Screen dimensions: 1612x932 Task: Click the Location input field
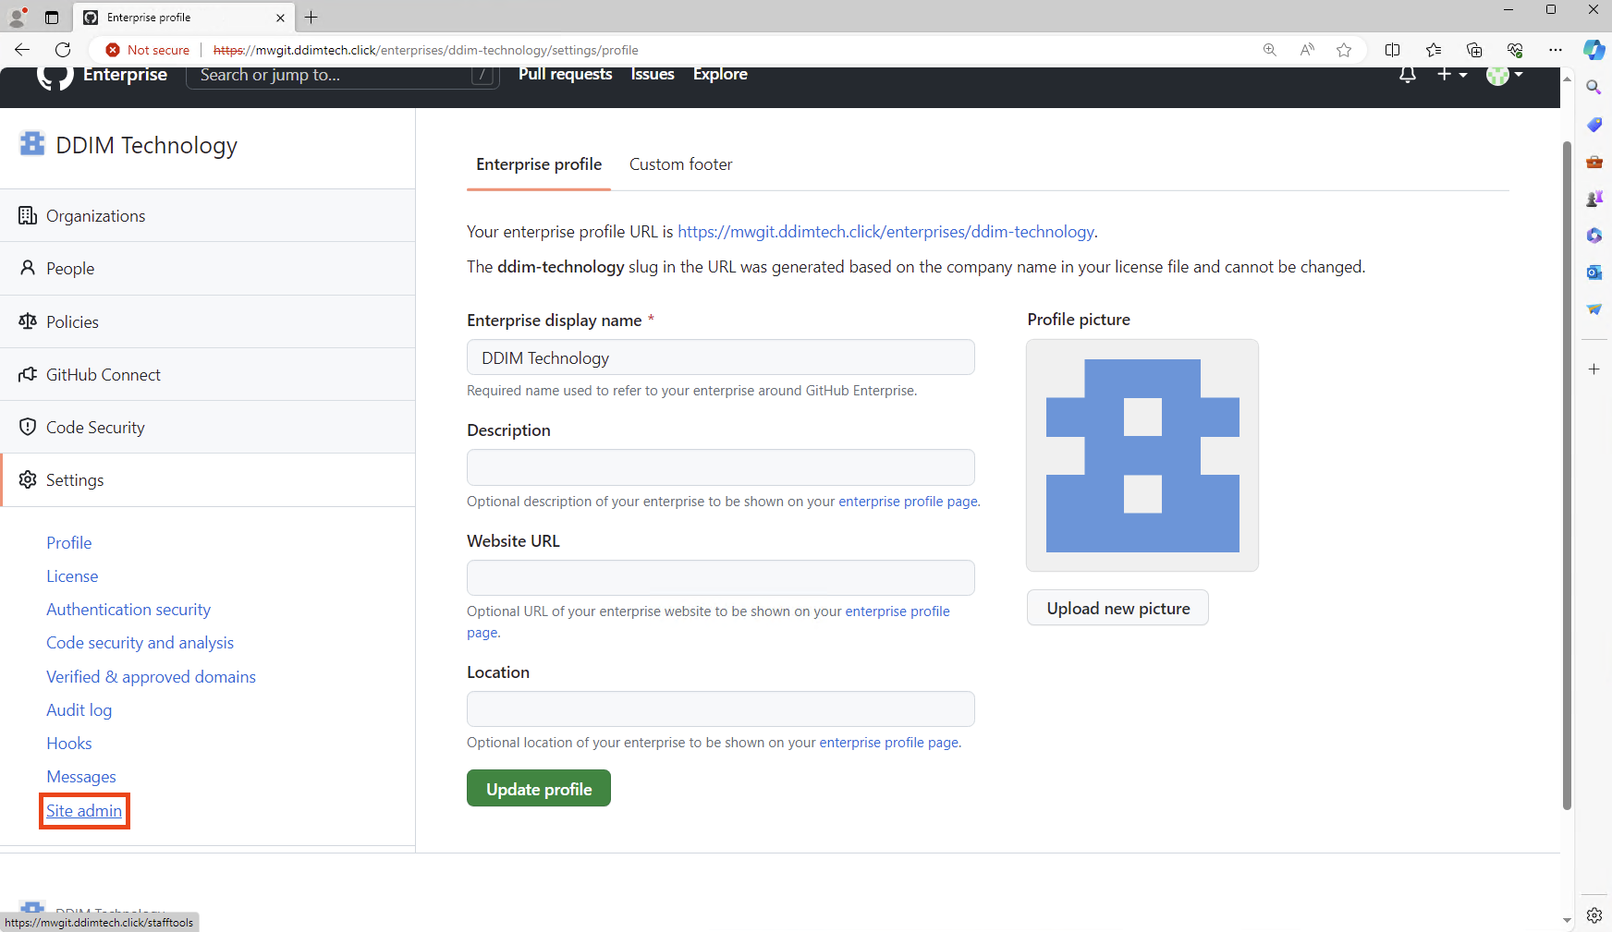721,709
